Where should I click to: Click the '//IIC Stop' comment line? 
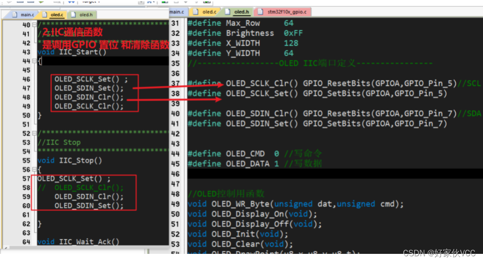(x=59, y=142)
